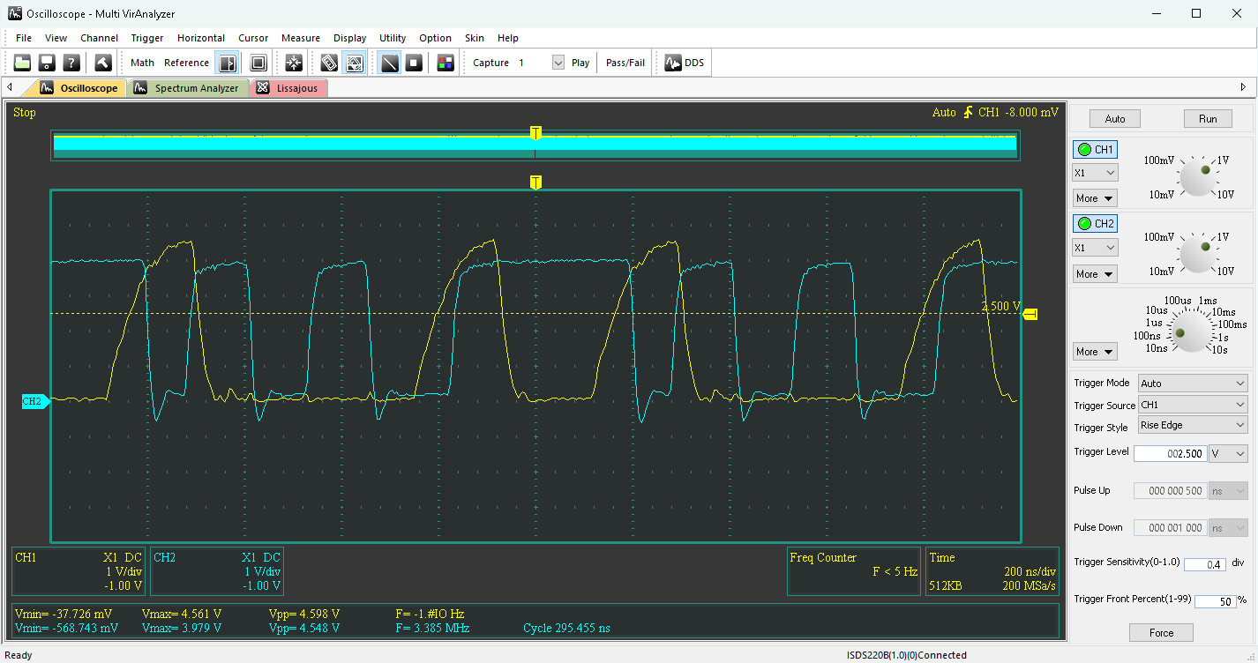Screen dimensions: 1258x663
Task: Click the Trigger Front Percent input field
Action: 1215,601
